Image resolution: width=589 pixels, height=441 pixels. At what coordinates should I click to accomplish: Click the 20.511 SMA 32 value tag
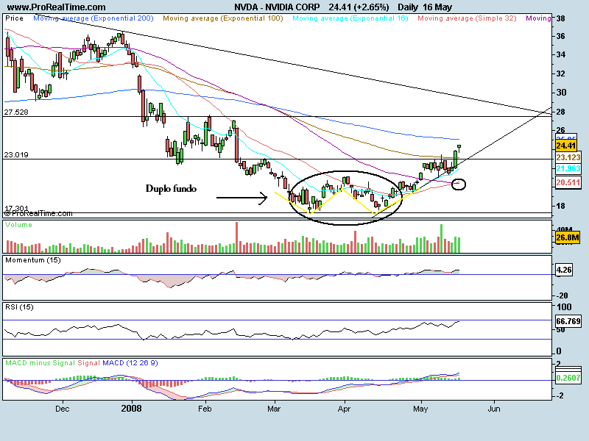pyautogui.click(x=568, y=182)
